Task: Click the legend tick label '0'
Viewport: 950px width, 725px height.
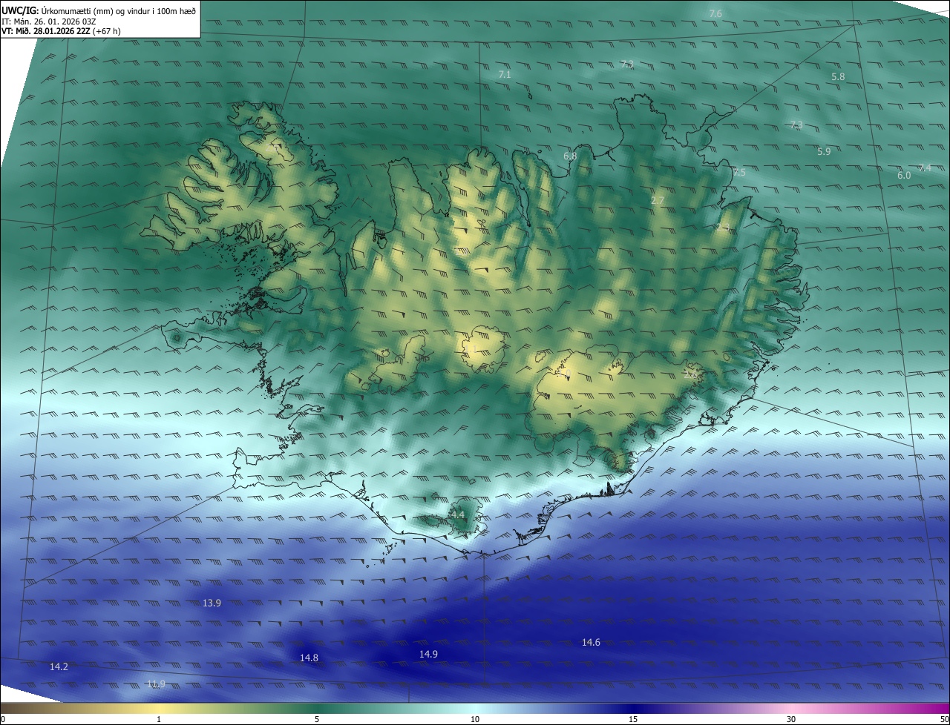Action: tap(3, 720)
